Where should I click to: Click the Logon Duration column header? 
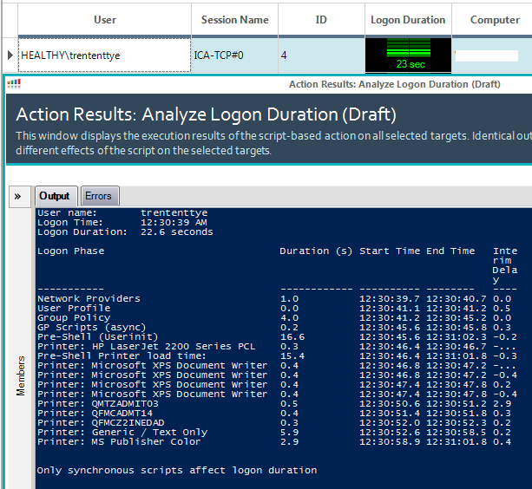[x=407, y=19]
